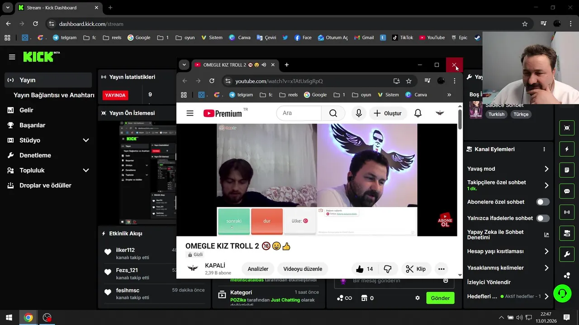Dislike the YouTube video
Viewport: 579px width, 325px height.
(388, 269)
